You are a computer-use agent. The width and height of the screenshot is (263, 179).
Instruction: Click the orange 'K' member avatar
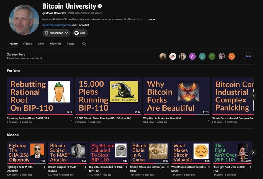231,56
